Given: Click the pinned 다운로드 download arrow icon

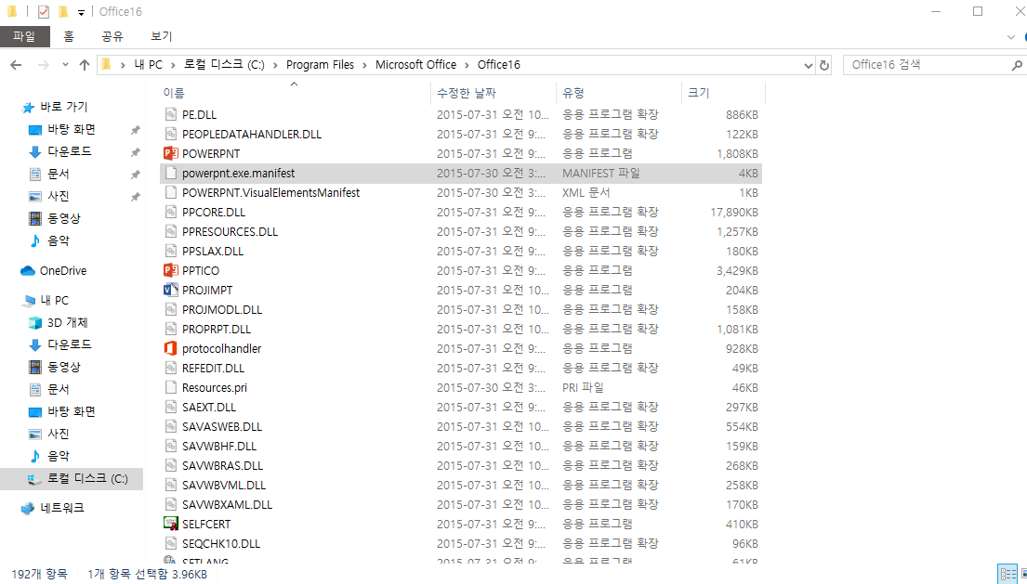Looking at the screenshot, I should [35, 151].
